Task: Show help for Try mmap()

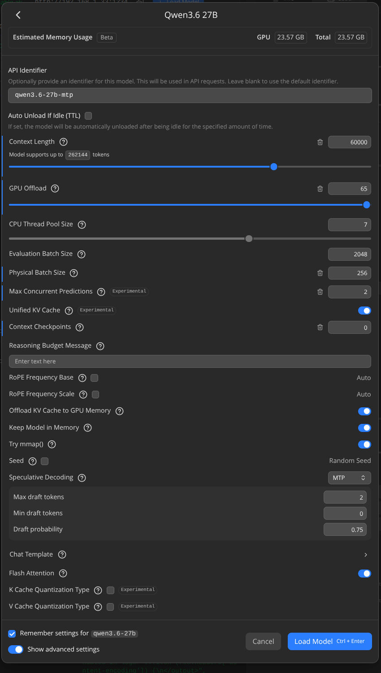Action: (x=52, y=444)
